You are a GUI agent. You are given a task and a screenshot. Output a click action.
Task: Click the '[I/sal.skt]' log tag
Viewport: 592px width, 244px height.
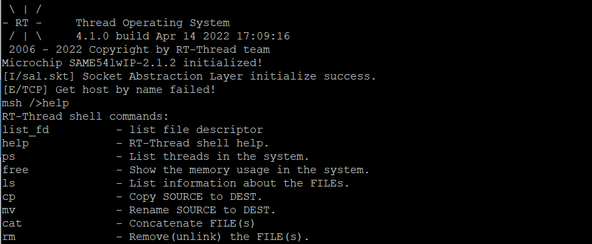click(x=39, y=77)
